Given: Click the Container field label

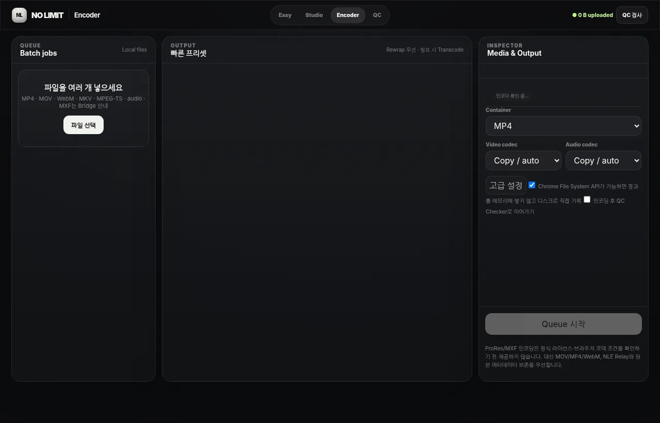Looking at the screenshot, I should click(x=498, y=110).
